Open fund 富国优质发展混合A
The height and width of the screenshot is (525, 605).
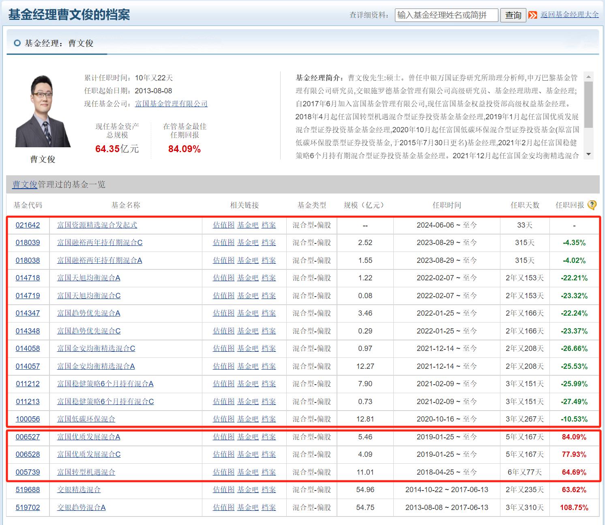[x=88, y=437]
